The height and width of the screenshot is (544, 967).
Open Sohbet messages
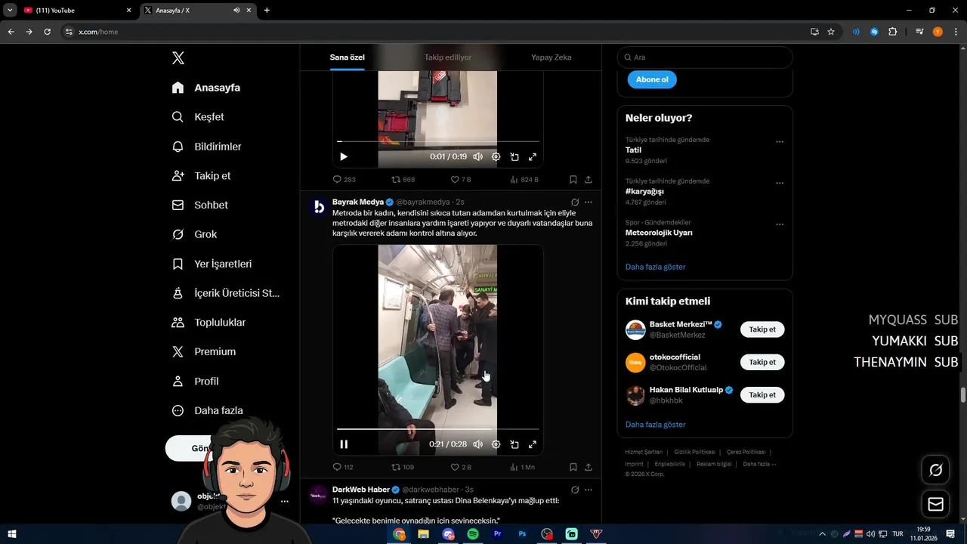[199, 206]
